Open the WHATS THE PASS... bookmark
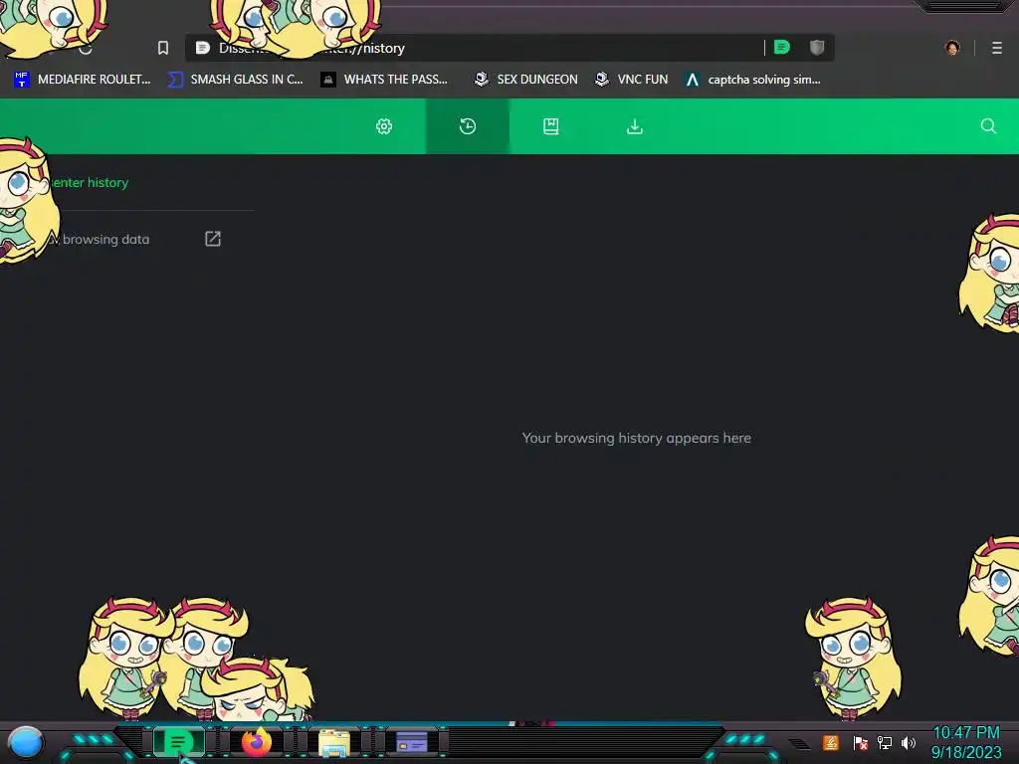Screen dimensions: 1019x764 coord(384,80)
